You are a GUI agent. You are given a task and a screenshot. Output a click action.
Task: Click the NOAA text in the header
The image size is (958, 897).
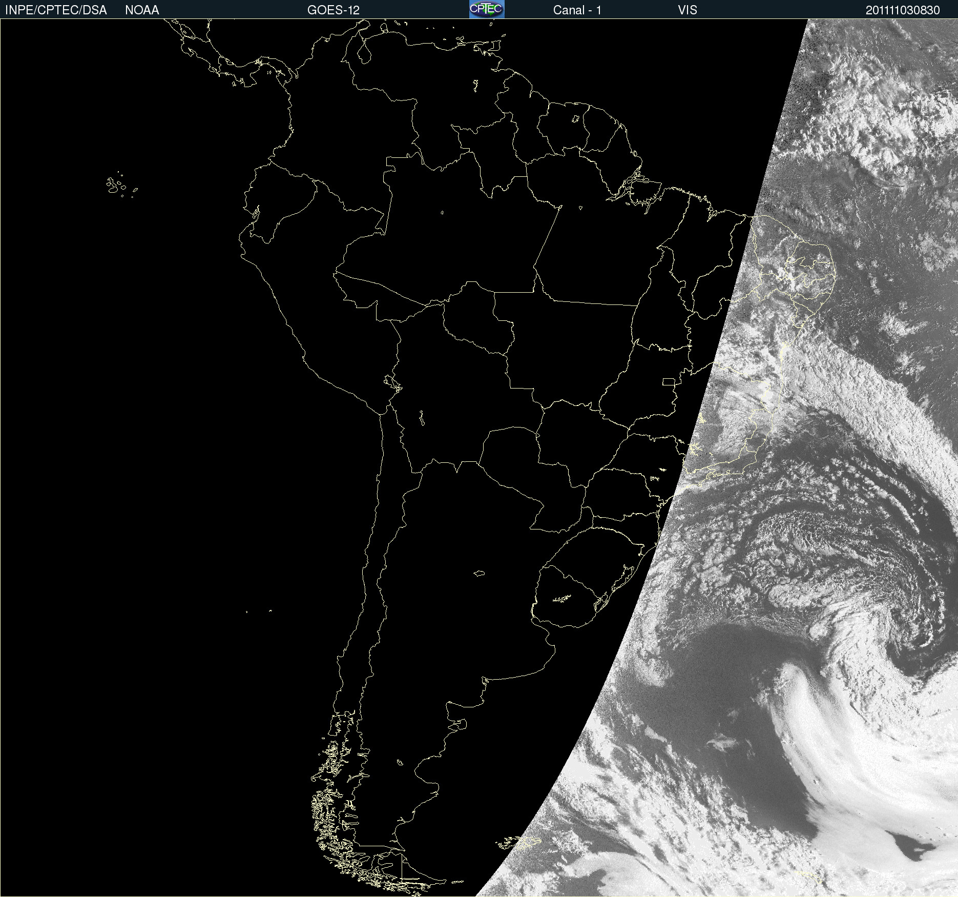point(142,10)
